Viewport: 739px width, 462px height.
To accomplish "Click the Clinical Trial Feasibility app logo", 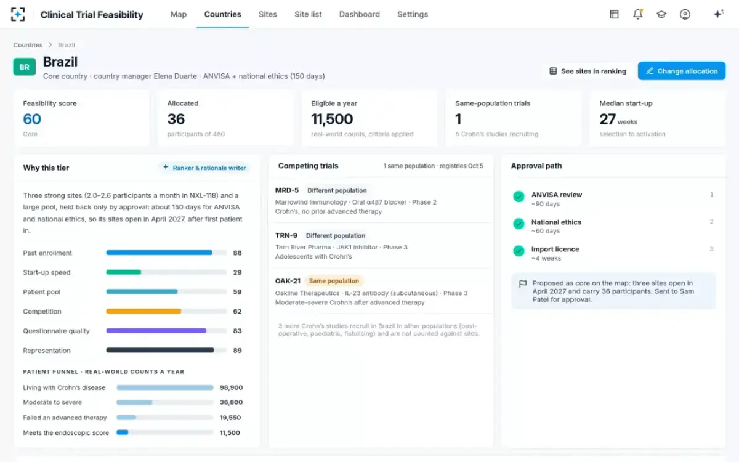I will coord(18,14).
